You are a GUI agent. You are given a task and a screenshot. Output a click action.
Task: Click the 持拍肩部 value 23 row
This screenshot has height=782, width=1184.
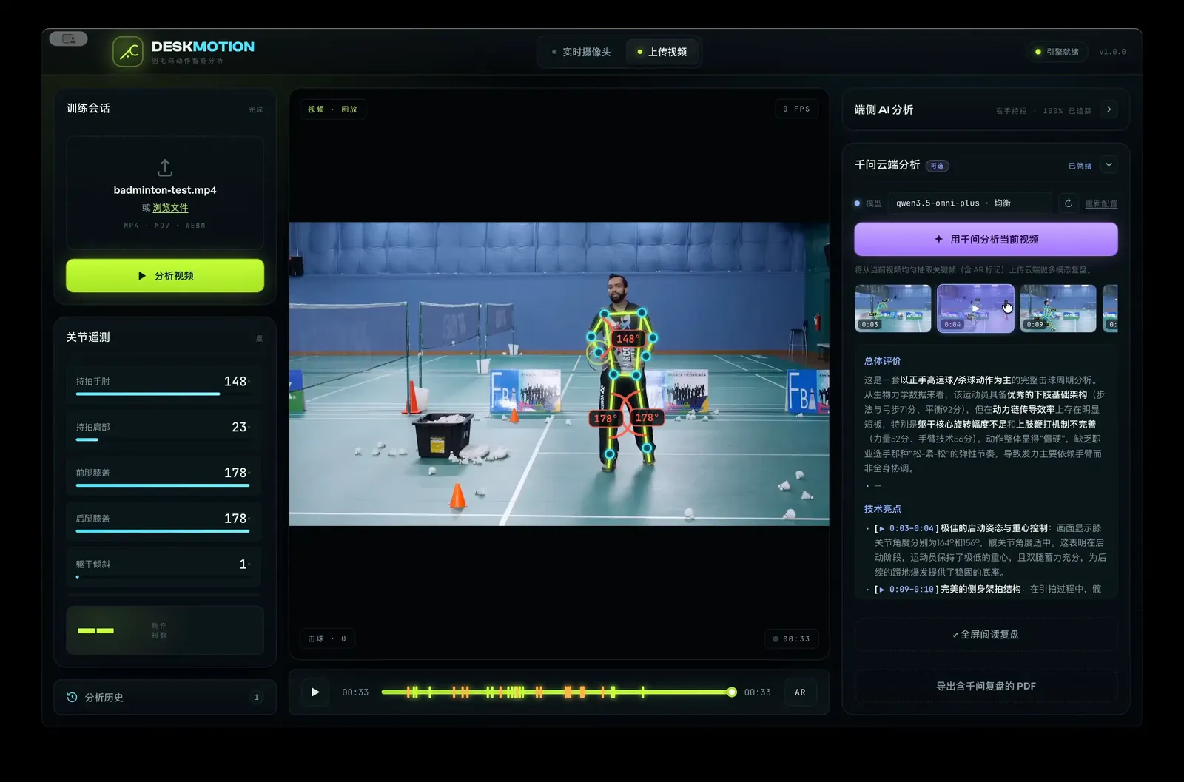coord(164,429)
